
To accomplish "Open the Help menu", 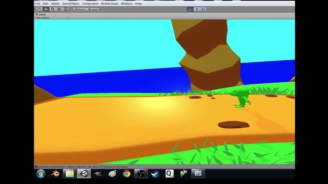I will pos(138,4).
